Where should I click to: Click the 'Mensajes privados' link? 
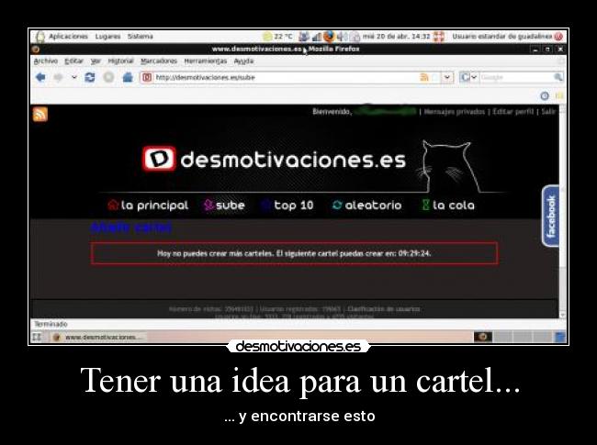click(455, 111)
